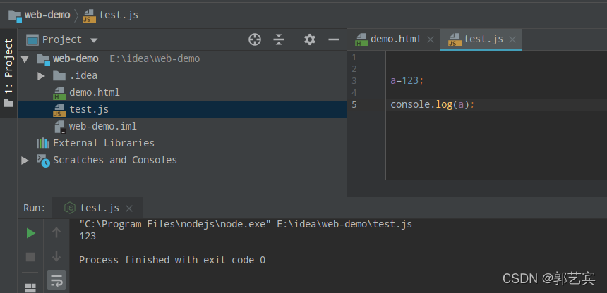The image size is (607, 293).
Task: Click the External Libraries bars icon
Action: [43, 143]
